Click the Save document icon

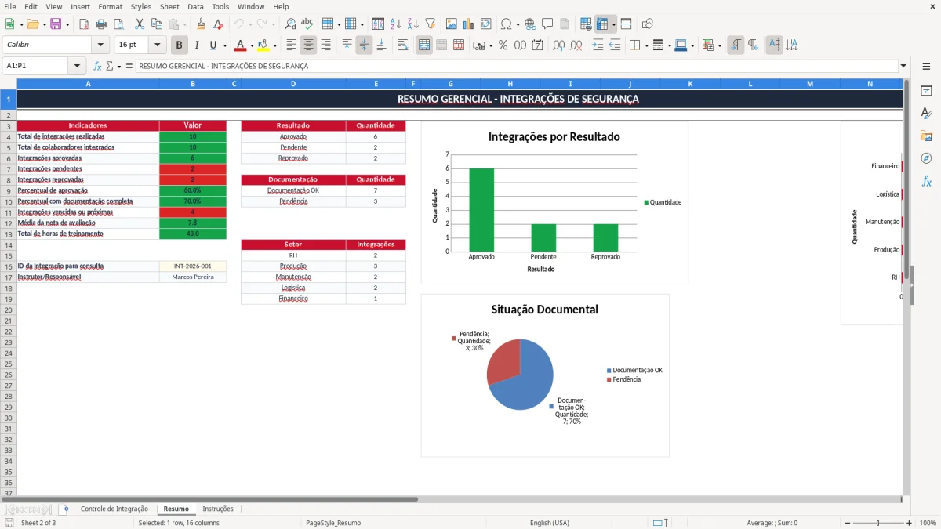click(56, 24)
